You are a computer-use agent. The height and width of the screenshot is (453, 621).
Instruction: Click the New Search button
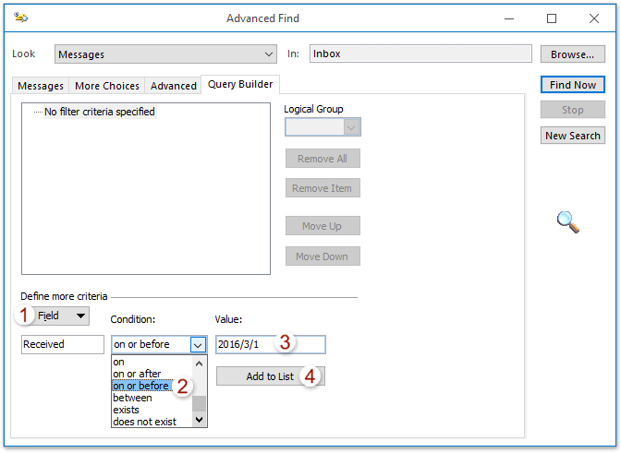(x=572, y=136)
